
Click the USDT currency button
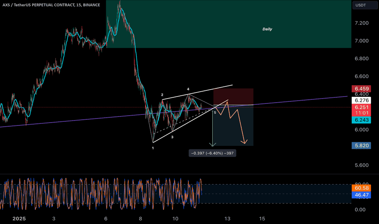coord(364,5)
